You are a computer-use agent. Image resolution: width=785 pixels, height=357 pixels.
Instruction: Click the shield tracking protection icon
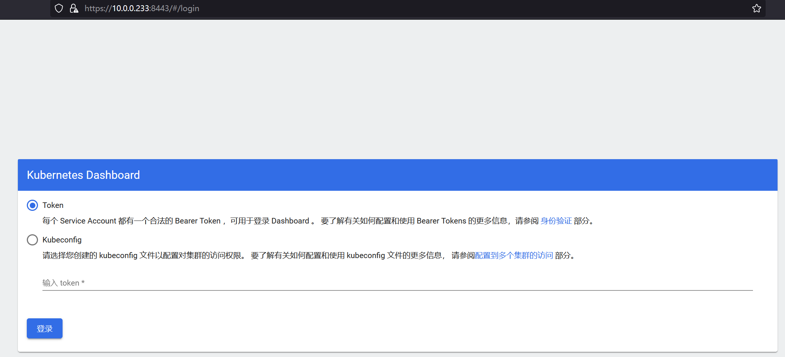pos(59,8)
